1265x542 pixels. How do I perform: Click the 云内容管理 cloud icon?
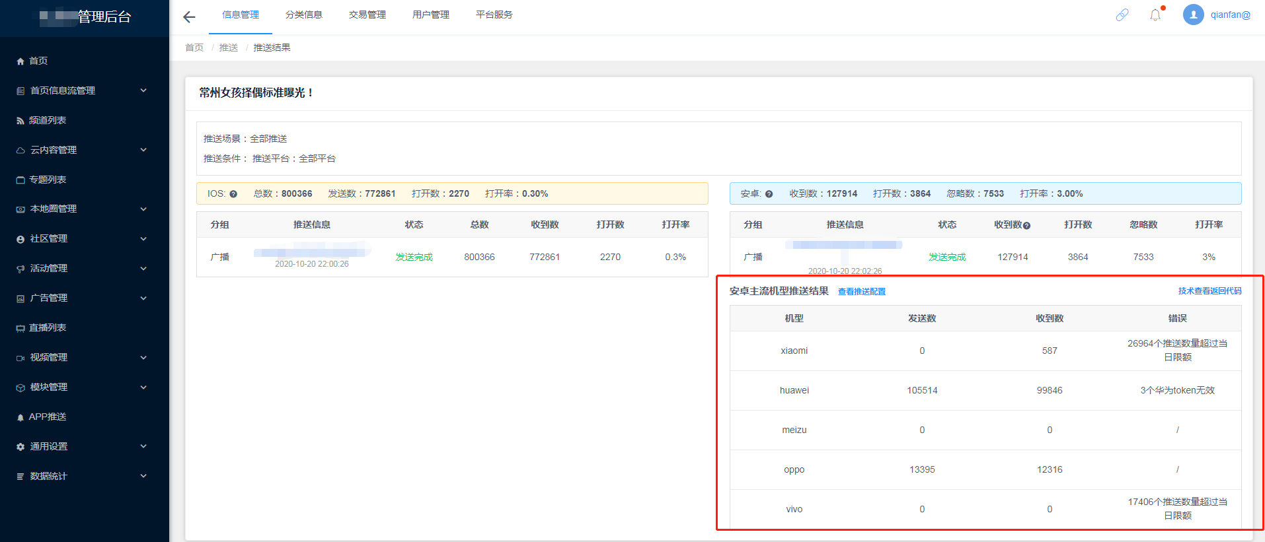click(20, 151)
